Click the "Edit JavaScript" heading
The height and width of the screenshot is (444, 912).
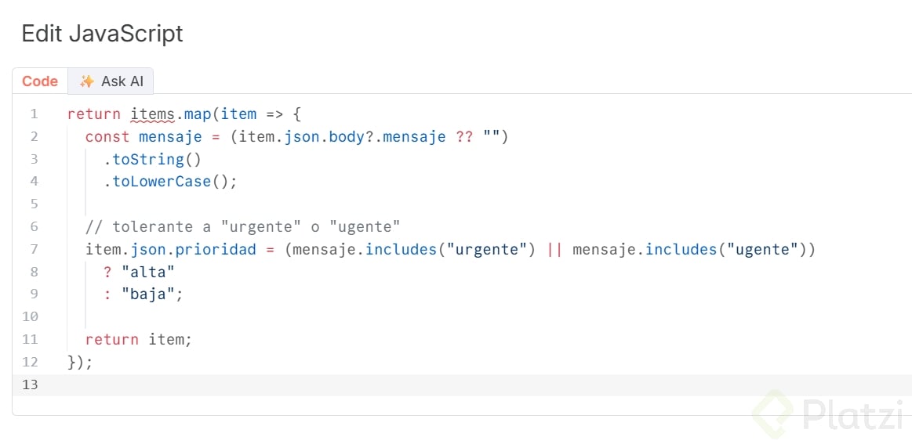(102, 34)
